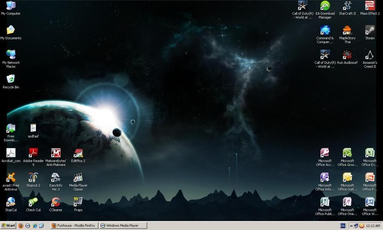
Task: Open the EditPlus 3 shortcut
Action: click(x=78, y=153)
